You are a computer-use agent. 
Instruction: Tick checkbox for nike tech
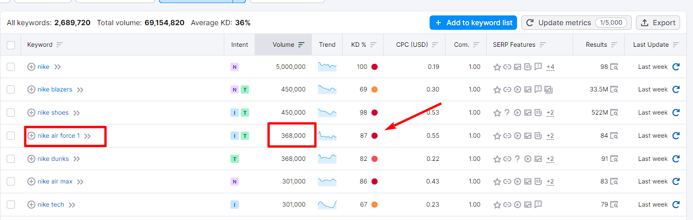11,205
